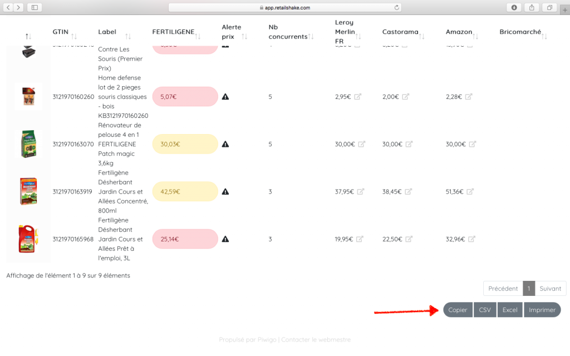Open external link icon beside 22,50€
Screen dimensions: 570x356
(x=409, y=239)
